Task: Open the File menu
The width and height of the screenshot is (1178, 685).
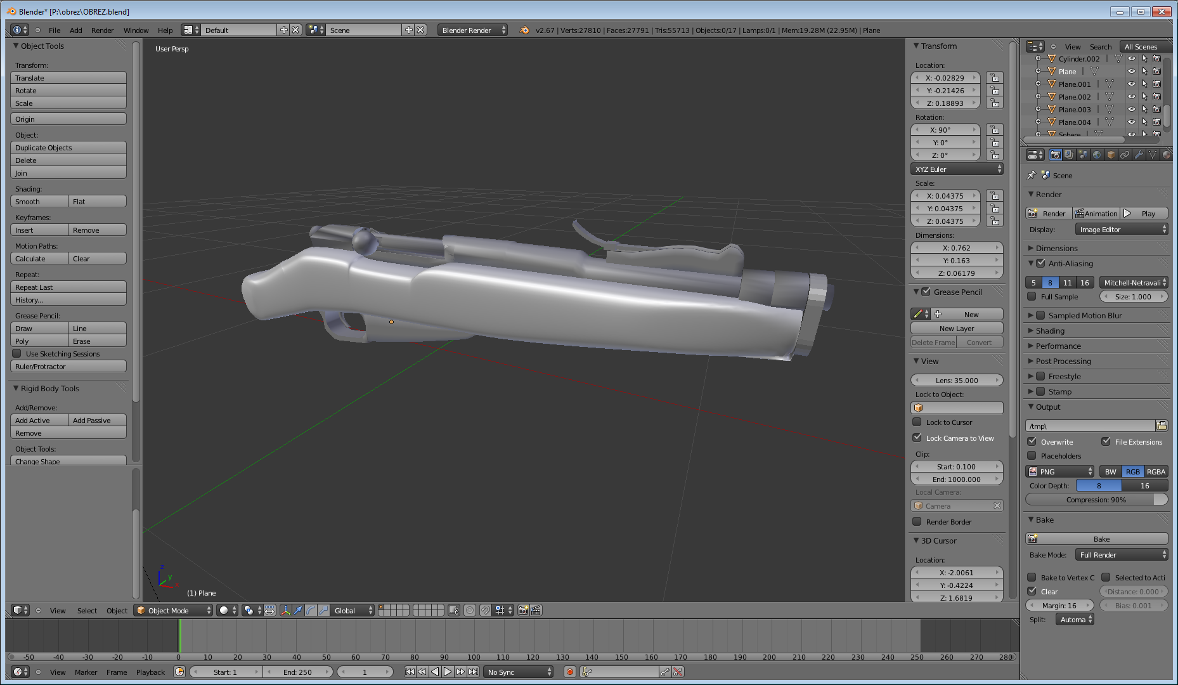Action: pyautogui.click(x=55, y=30)
